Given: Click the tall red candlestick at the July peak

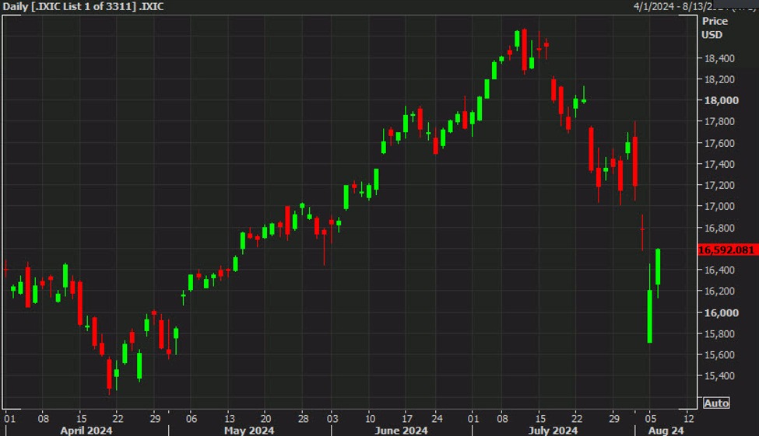Looking at the screenshot, I should click(524, 50).
